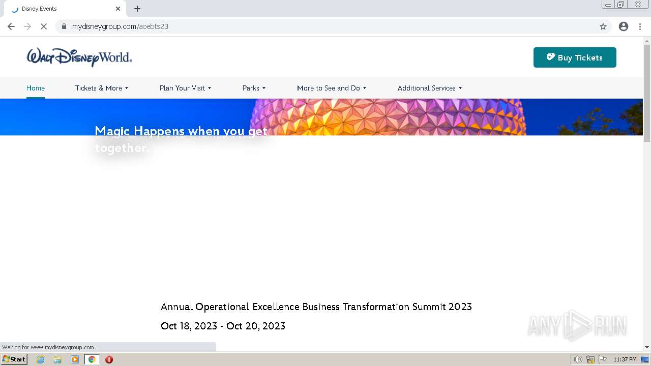Open the media player taskbar icon
The height and width of the screenshot is (366, 651).
(75, 359)
